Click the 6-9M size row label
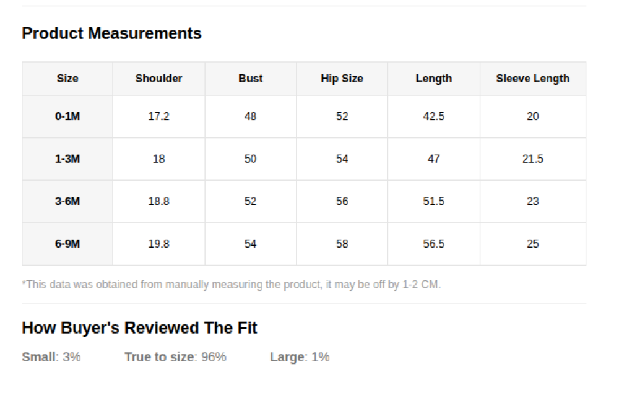 (x=67, y=244)
